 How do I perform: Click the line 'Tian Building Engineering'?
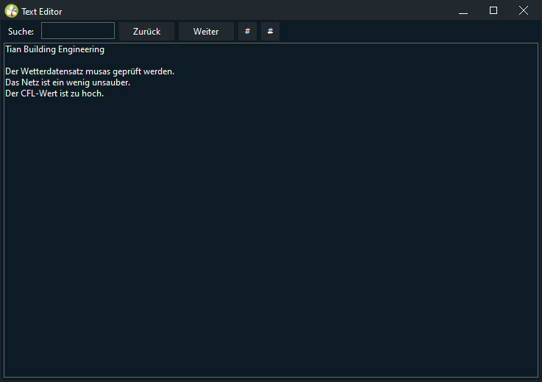(x=54, y=50)
